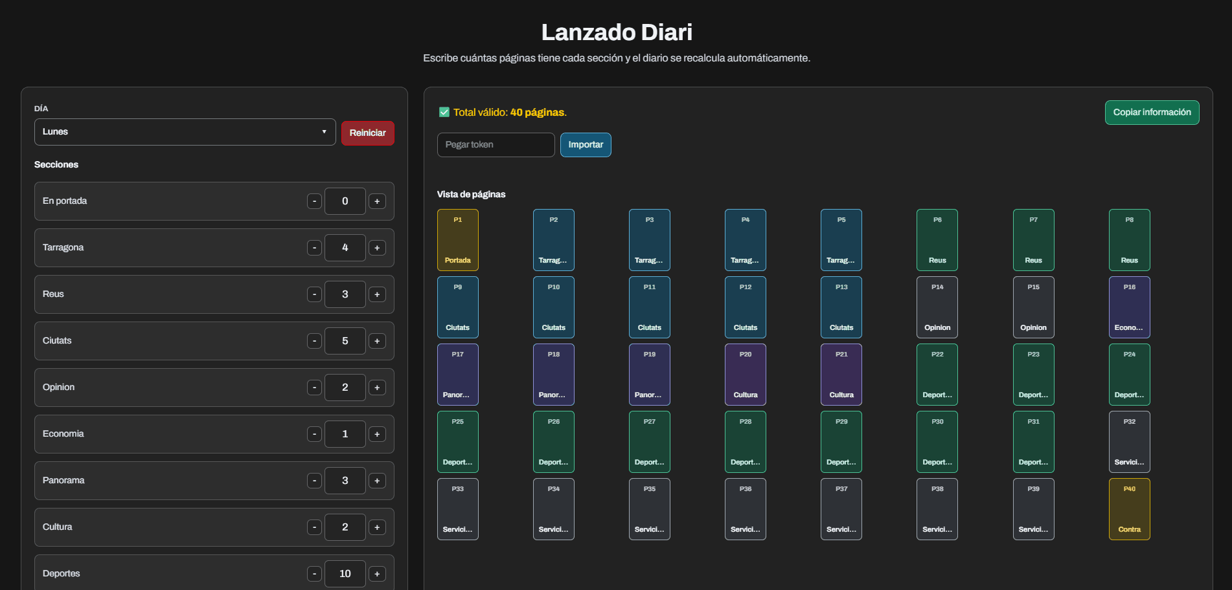This screenshot has width=1232, height=590.
Task: Click the Cultura pages number field
Action: pos(345,527)
